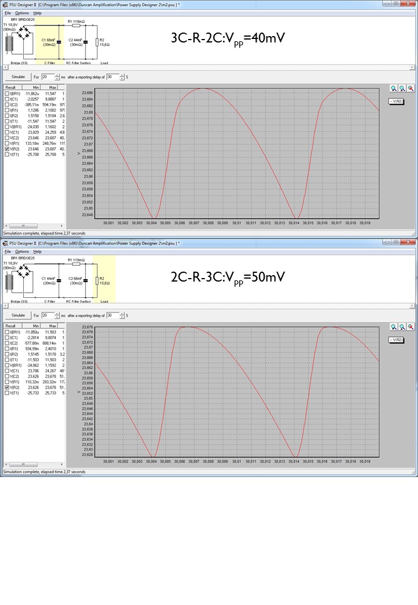Decrease simulation ms value in 3C-R-2C window
This screenshot has width=418, height=605.
tap(57, 79)
